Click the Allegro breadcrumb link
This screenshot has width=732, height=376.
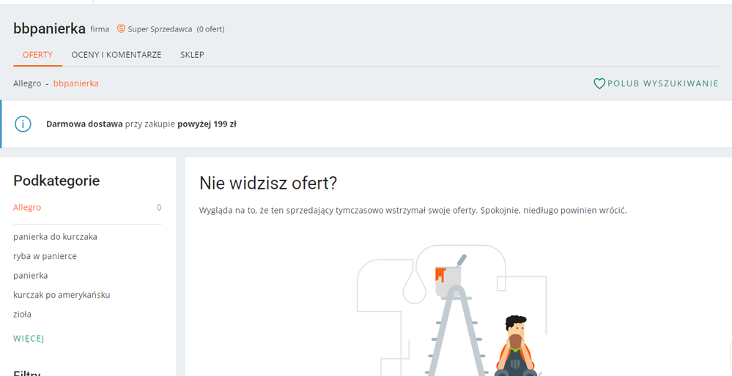pyautogui.click(x=27, y=83)
